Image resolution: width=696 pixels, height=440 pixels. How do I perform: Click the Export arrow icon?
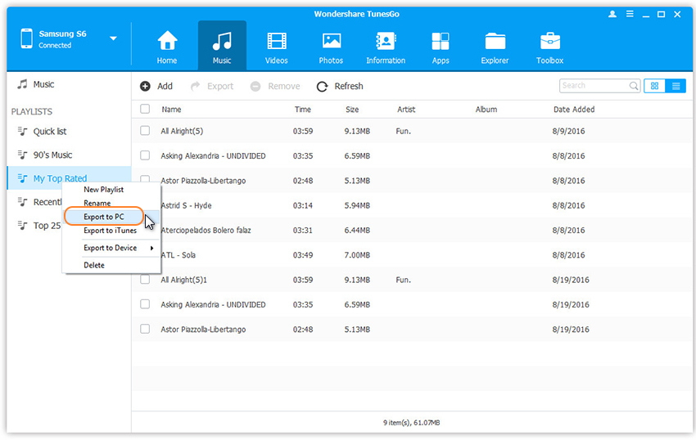point(195,86)
